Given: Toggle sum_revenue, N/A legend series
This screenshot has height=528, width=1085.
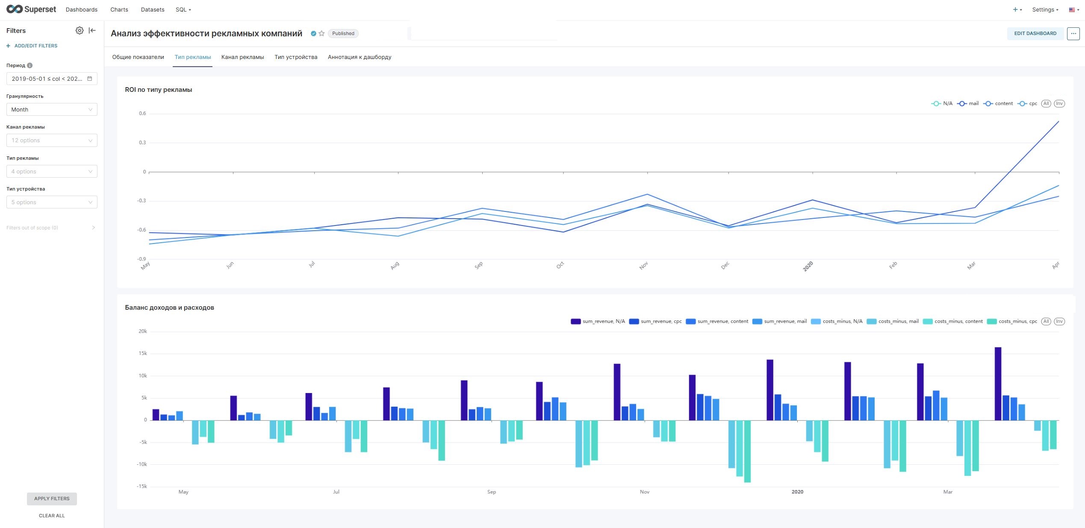Looking at the screenshot, I should (598, 321).
